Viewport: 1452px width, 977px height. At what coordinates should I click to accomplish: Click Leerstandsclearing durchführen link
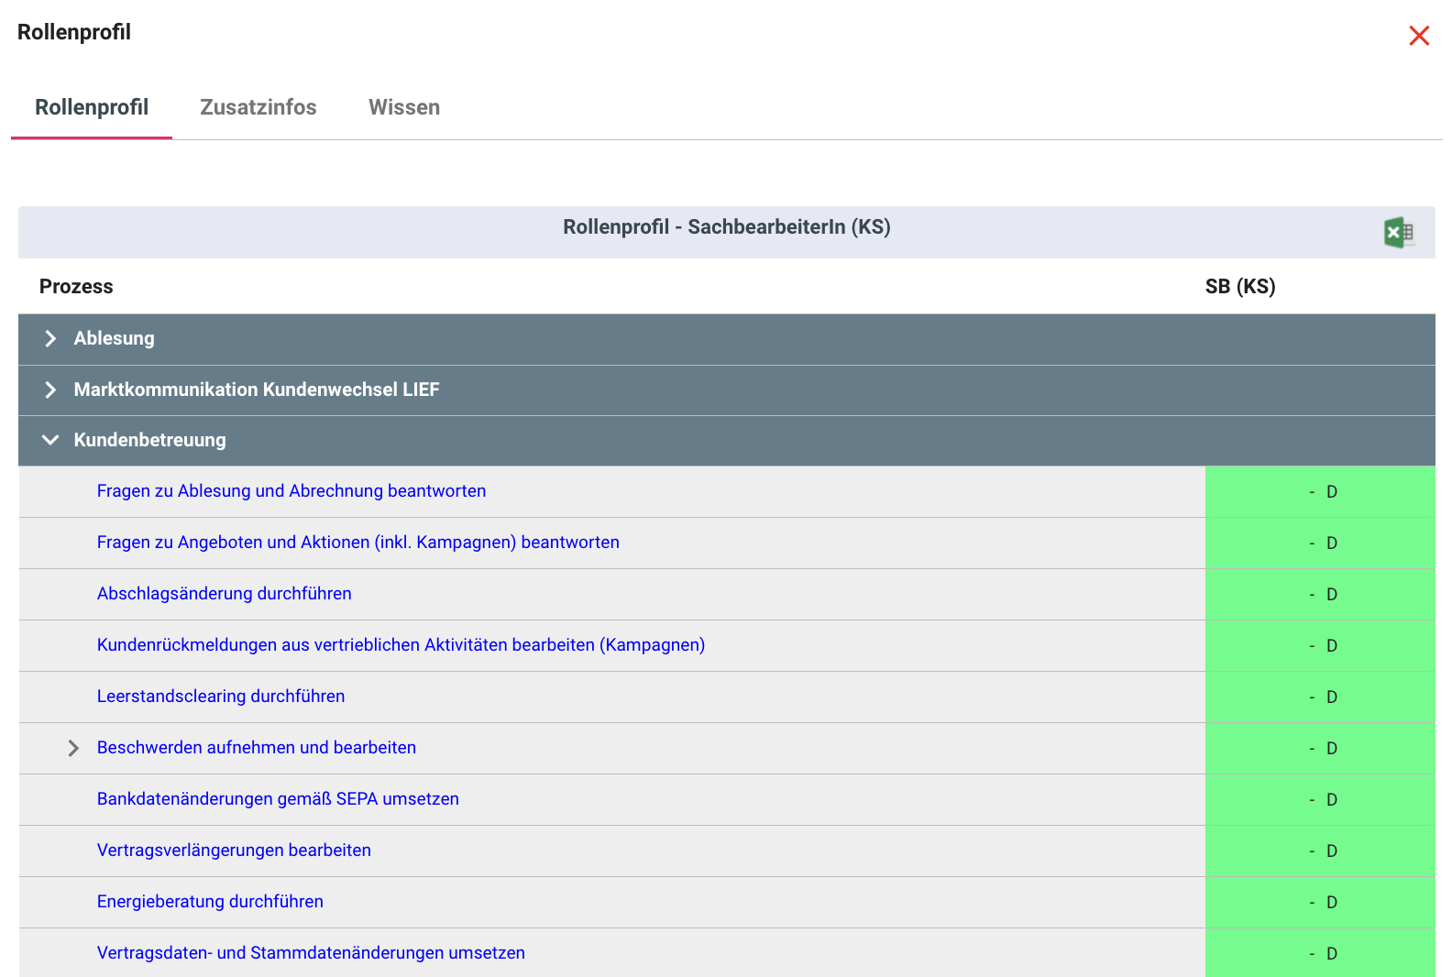[220, 697]
